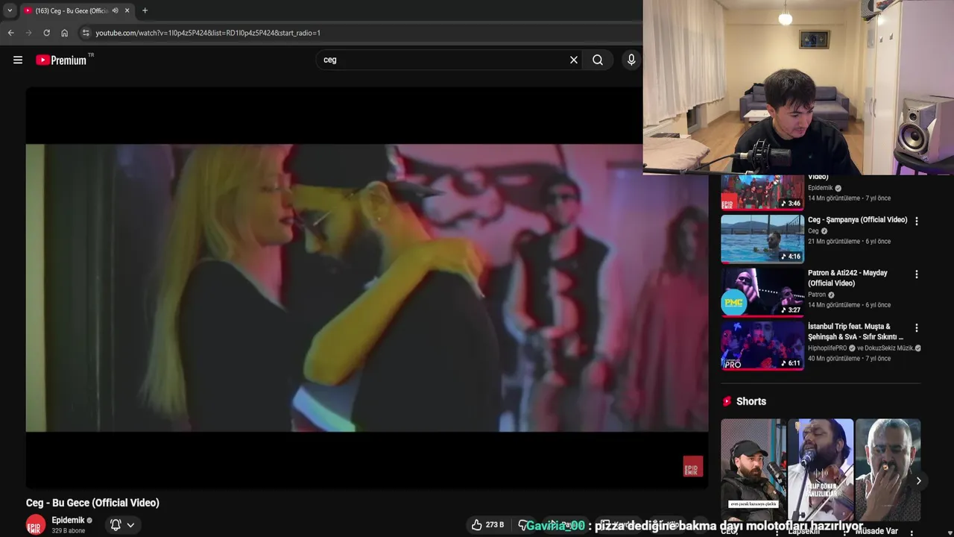Viewport: 954px width, 537px height.
Task: Open a new browser tab with plus
Action: pos(145,10)
